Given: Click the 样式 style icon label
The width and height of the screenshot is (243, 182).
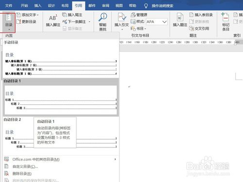Looking at the screenshot, I should (x=133, y=21).
